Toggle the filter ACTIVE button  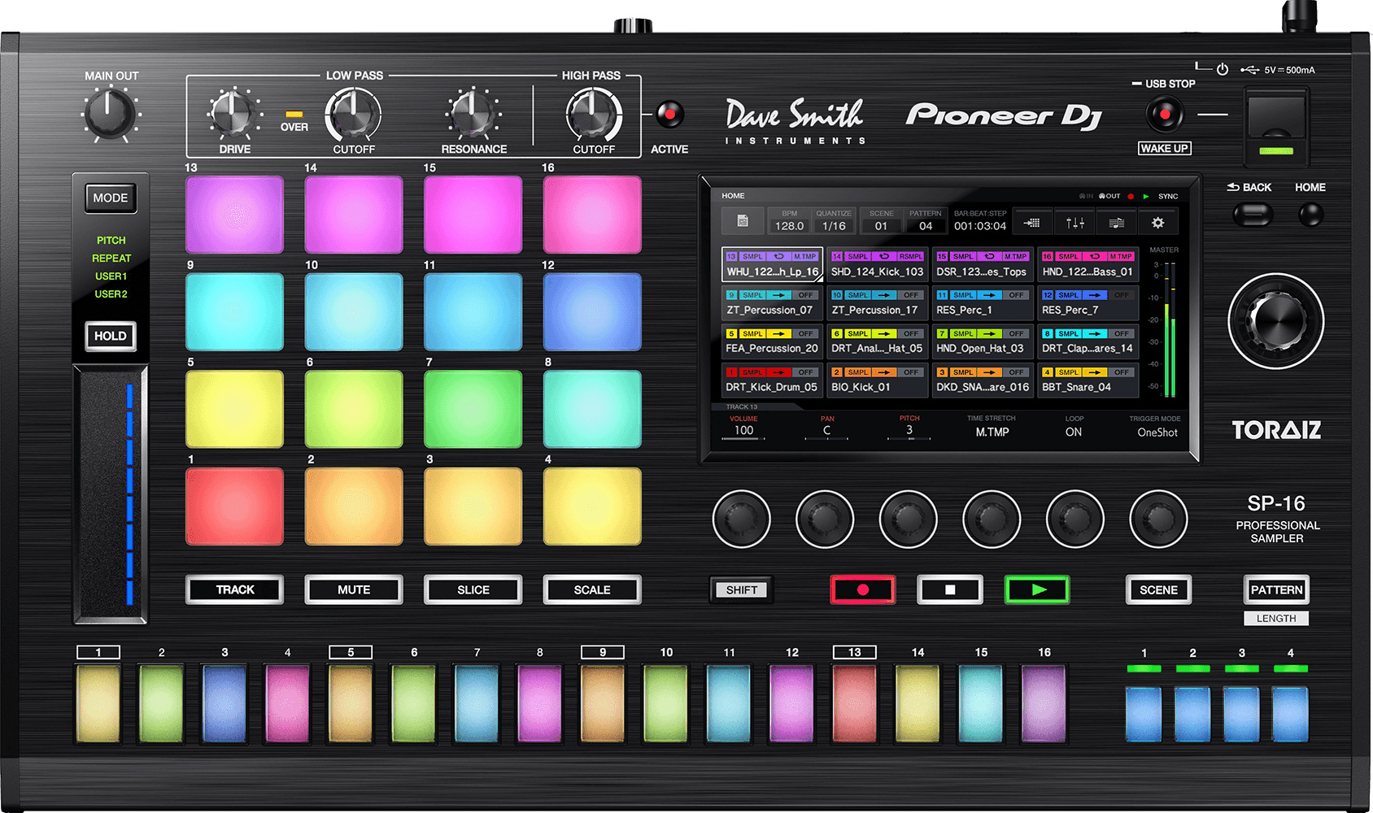pos(669,115)
